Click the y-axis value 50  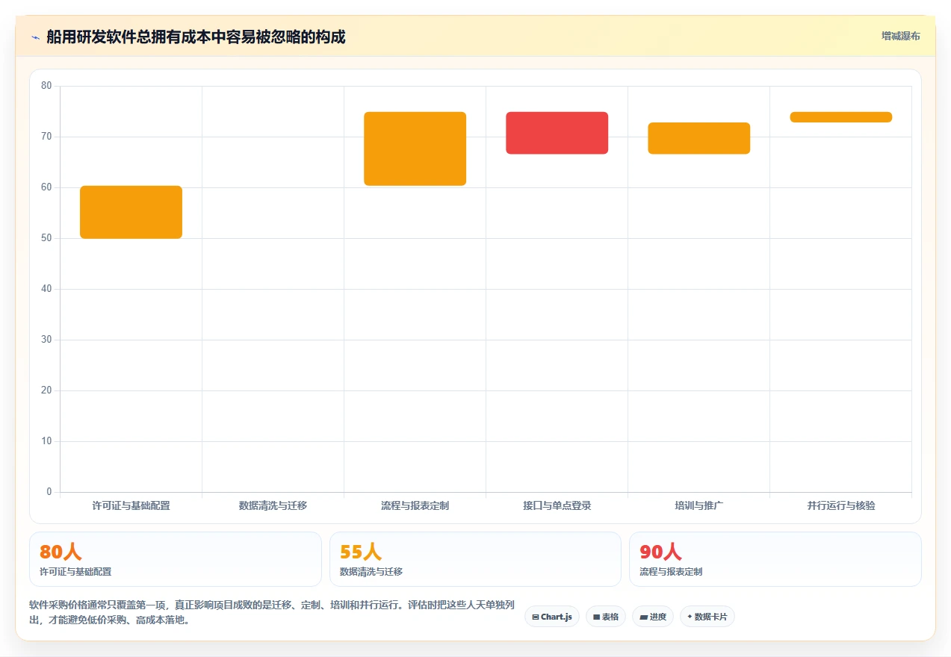(46, 238)
